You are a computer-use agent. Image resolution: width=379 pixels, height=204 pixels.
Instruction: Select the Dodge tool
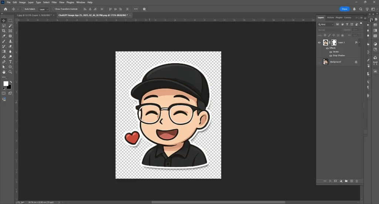(10, 57)
